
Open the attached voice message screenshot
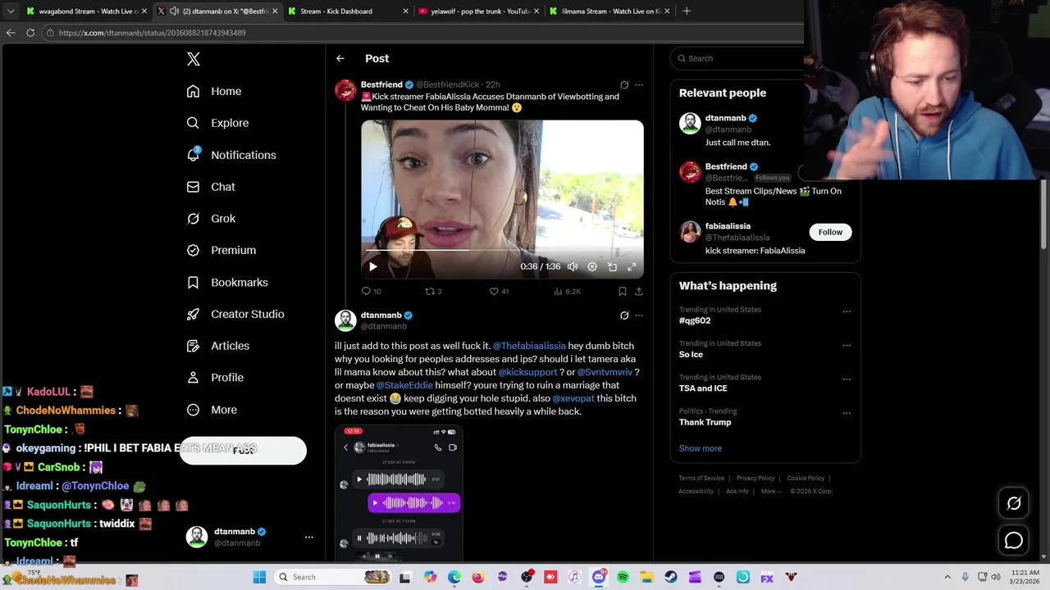coord(399,493)
